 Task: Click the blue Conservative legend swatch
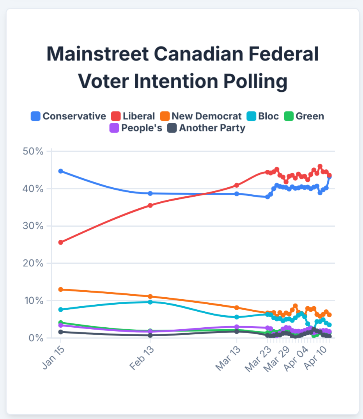click(36, 116)
